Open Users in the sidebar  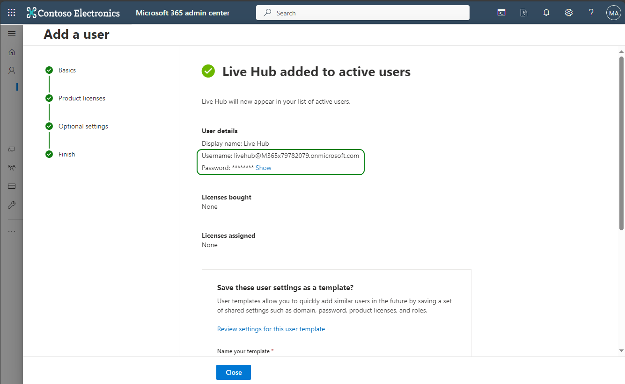pyautogui.click(x=12, y=71)
